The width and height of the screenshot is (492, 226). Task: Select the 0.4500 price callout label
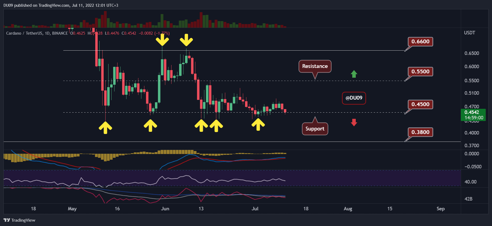[420, 104]
